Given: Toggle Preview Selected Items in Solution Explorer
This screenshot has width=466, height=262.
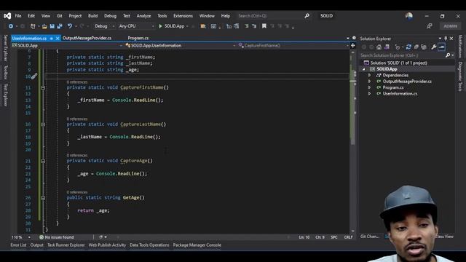Looking at the screenshot, I should (x=442, y=47).
